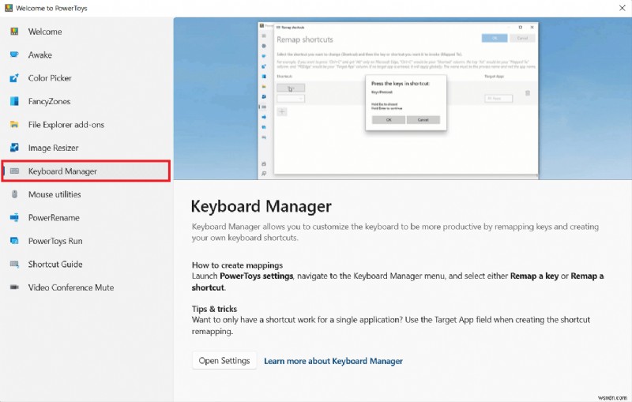632x402 pixels.
Task: Switch to Image Resizer page
Action: 53,148
